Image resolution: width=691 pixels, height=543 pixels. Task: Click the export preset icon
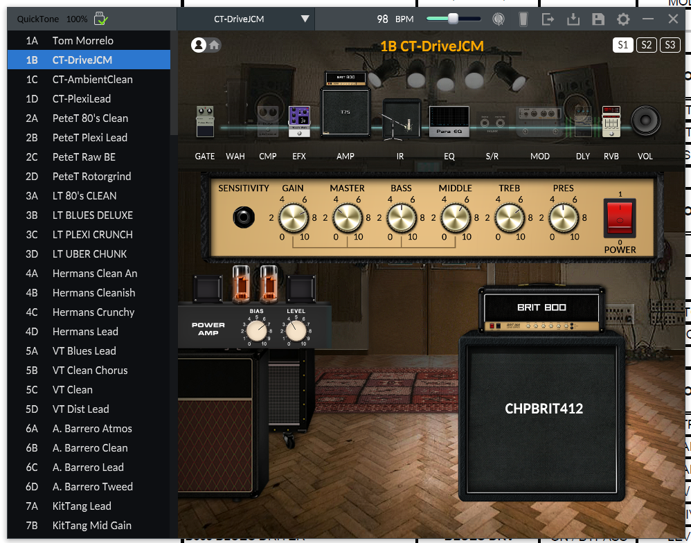click(548, 19)
